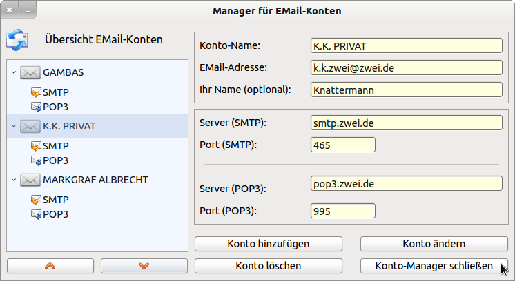
Task: Click the Konto hinzufügen button
Action: 269,244
